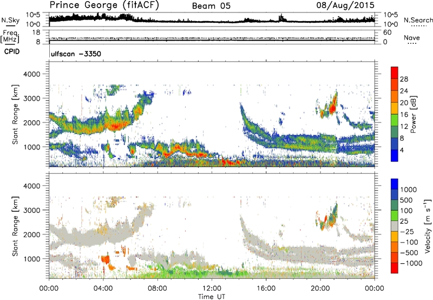
Task: Click the '16:00' time tick label
Action: [x=266, y=289]
